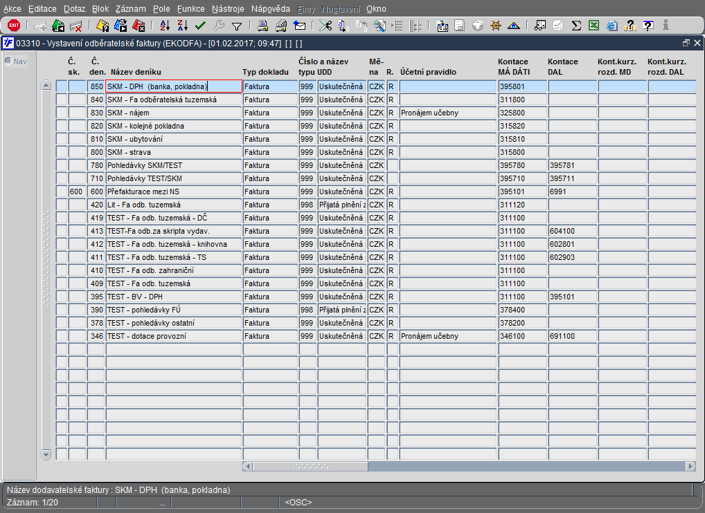Open the Akce menu
The width and height of the screenshot is (705, 513).
tap(12, 8)
